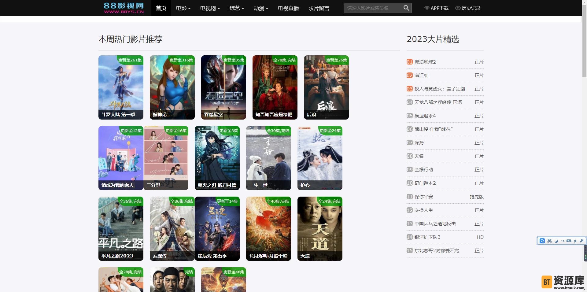
Task: Click the IME toolbar Q logo icon
Action: [x=542, y=241]
